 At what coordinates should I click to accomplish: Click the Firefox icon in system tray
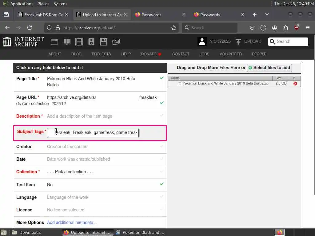click(279, 232)
